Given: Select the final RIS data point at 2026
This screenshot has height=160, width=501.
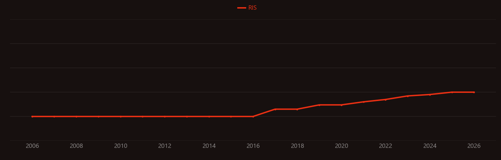Looking at the screenshot, I should [x=474, y=92].
